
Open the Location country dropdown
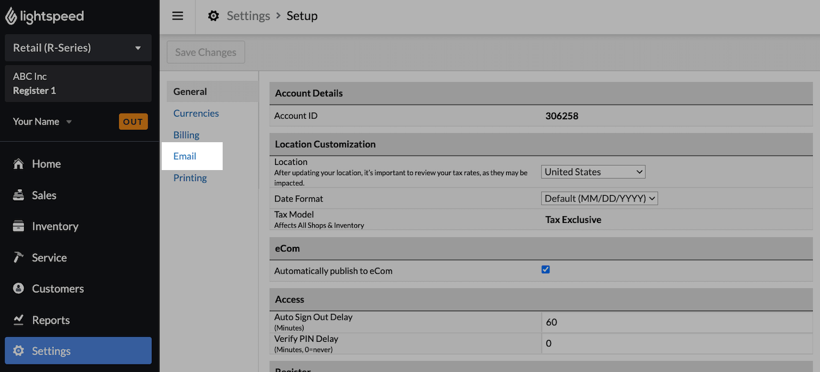click(x=593, y=171)
